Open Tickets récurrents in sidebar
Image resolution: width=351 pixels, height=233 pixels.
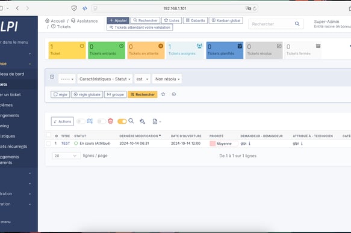(13, 147)
